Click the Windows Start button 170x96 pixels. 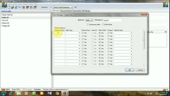click(x=4, y=93)
